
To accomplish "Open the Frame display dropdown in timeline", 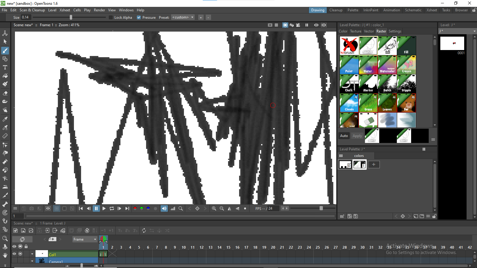I will 85,239.
